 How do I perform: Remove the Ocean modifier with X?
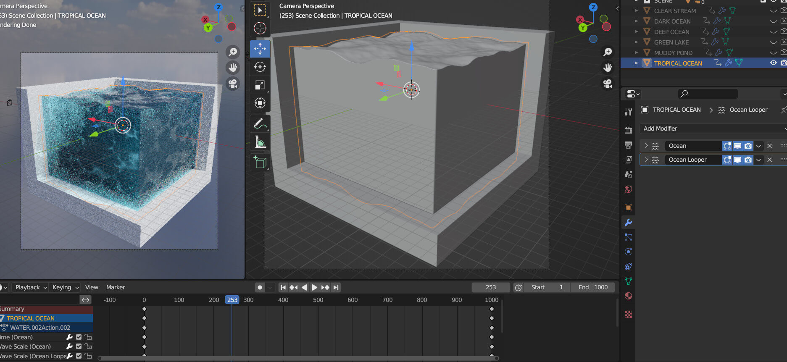[769, 146]
